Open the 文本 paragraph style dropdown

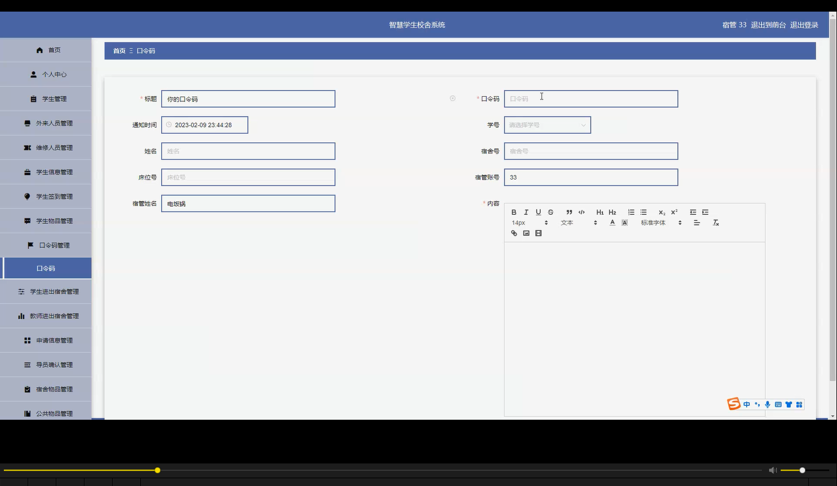(579, 223)
